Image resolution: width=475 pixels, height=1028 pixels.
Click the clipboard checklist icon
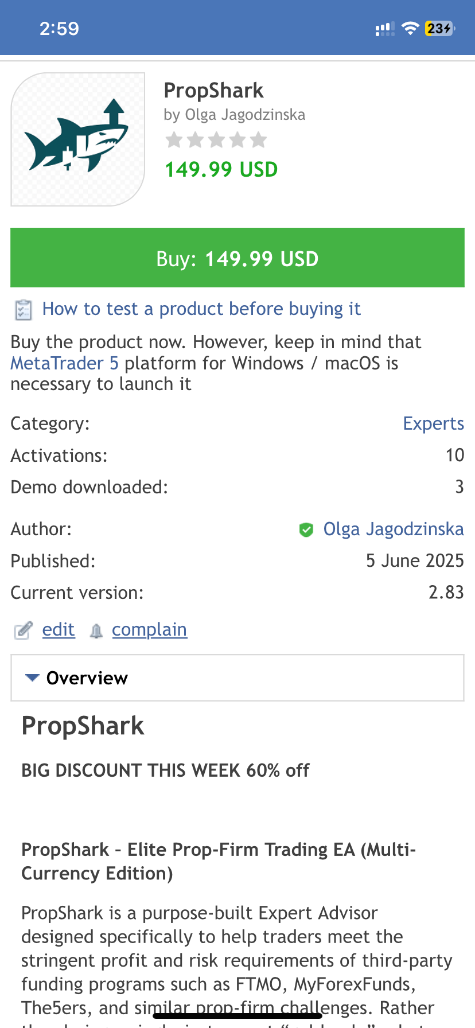click(23, 310)
